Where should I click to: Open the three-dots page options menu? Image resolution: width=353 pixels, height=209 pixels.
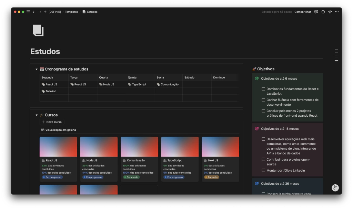coord(337,12)
